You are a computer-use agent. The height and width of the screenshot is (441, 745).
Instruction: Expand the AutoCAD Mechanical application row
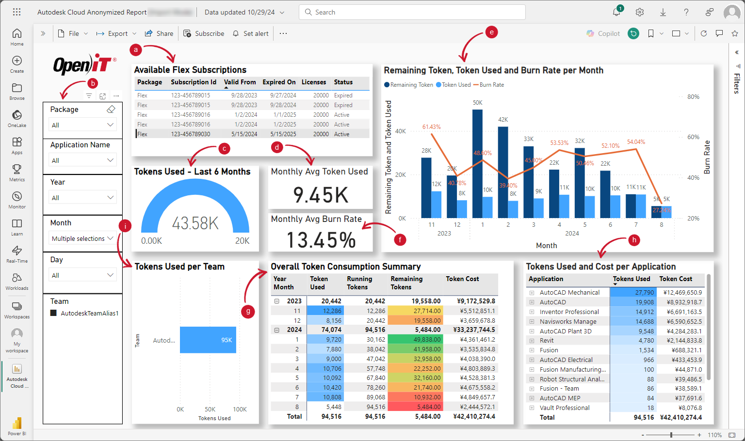(x=532, y=293)
